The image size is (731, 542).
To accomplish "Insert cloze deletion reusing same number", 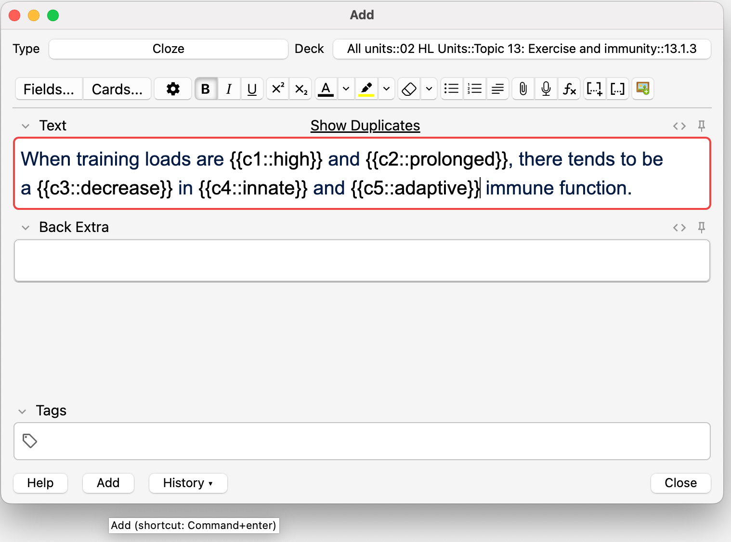I will pyautogui.click(x=617, y=89).
